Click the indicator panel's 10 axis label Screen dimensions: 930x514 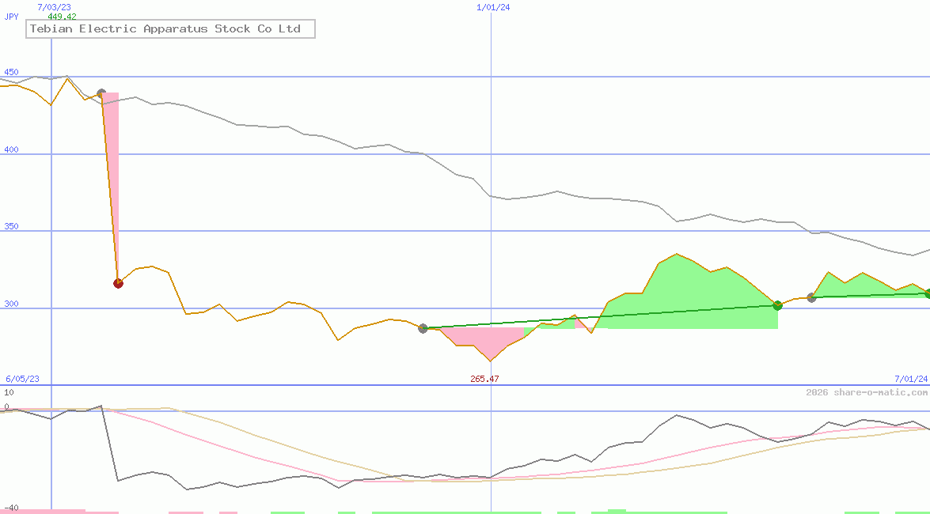tap(9, 392)
